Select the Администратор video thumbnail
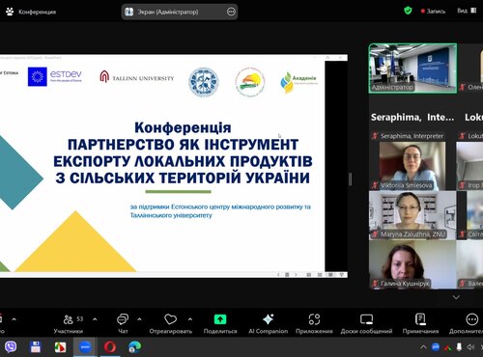Viewport: 483px width, 357px height. (412, 69)
